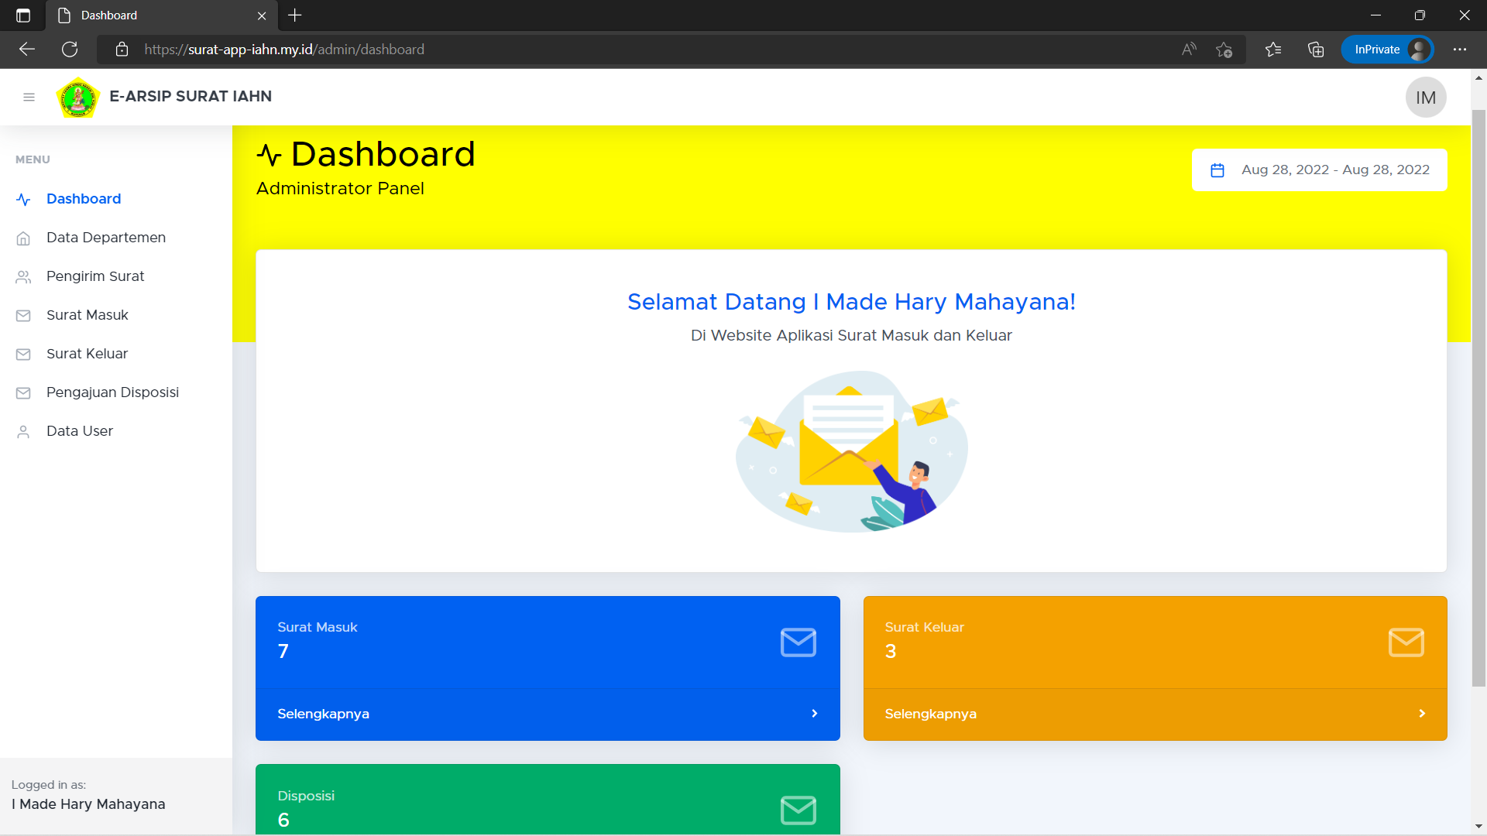The height and width of the screenshot is (836, 1487).
Task: Go to Pengirim Surat page
Action: [95, 276]
